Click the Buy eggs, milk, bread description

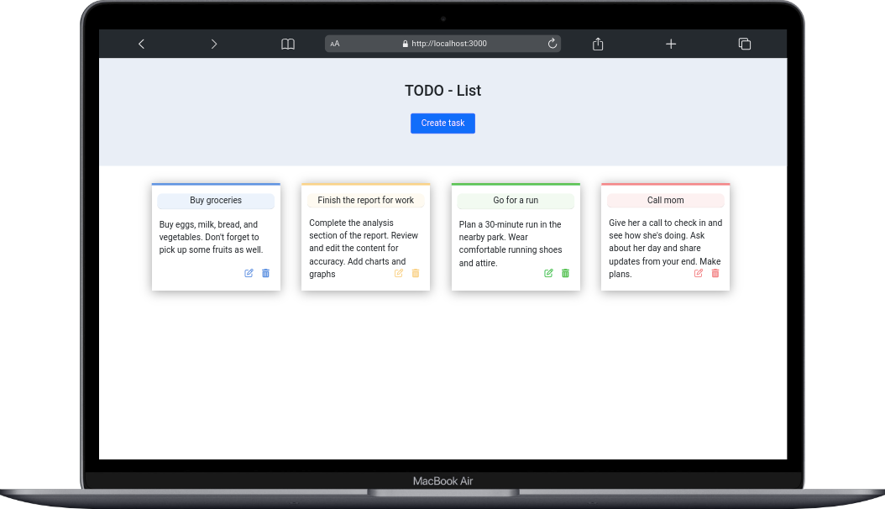tap(211, 237)
